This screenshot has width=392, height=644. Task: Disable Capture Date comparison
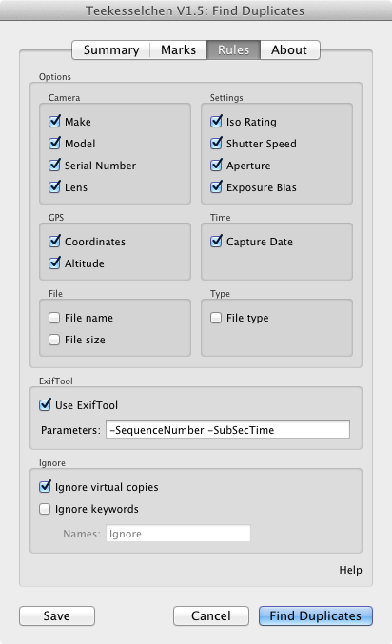click(216, 241)
